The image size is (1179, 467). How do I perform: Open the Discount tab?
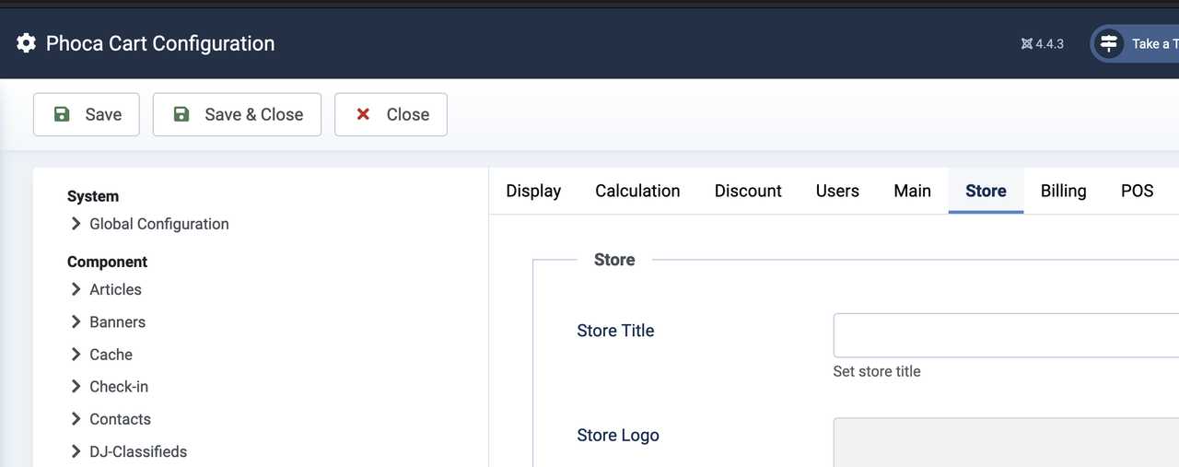[748, 191]
